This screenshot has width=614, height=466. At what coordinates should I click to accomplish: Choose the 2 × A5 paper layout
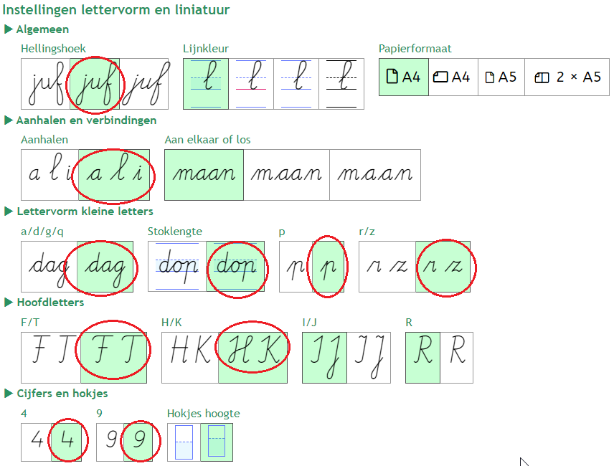pos(569,77)
